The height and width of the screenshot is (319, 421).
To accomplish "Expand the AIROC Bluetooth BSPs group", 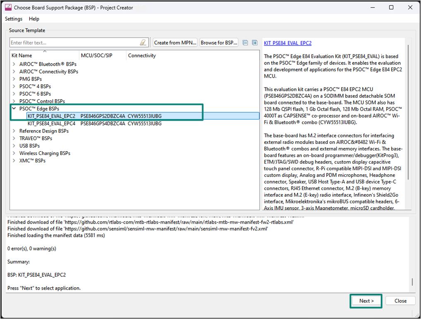I will pos(14,64).
